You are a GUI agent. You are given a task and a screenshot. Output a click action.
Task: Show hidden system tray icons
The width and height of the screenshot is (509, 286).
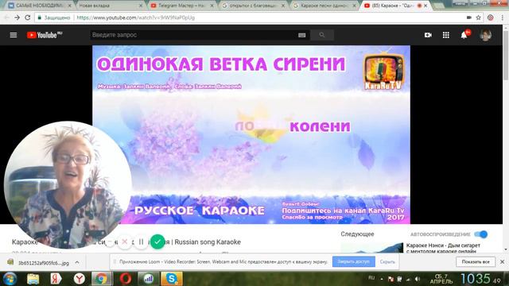(x=382, y=279)
